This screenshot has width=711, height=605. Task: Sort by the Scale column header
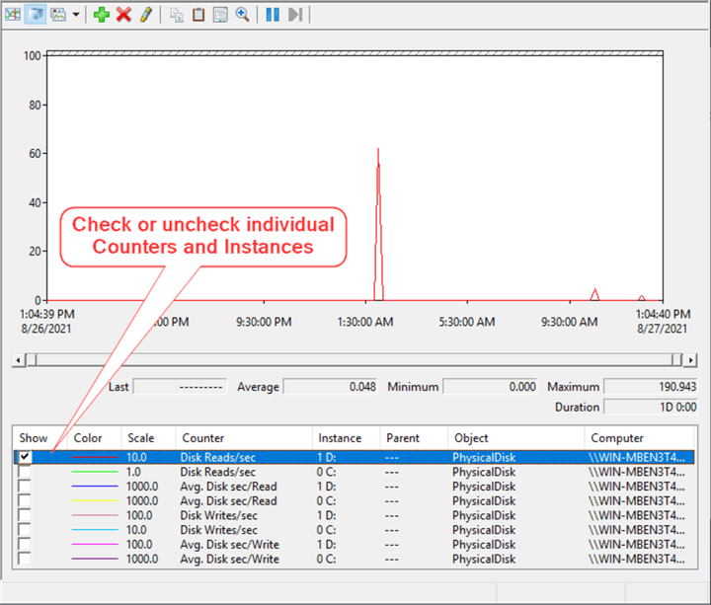(x=148, y=438)
